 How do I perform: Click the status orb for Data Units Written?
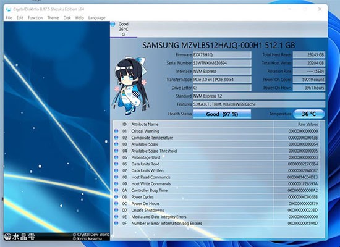tap(116, 170)
